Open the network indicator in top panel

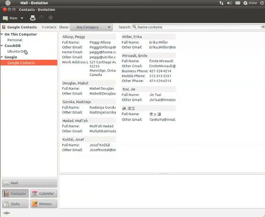pyautogui.click(x=221, y=3)
